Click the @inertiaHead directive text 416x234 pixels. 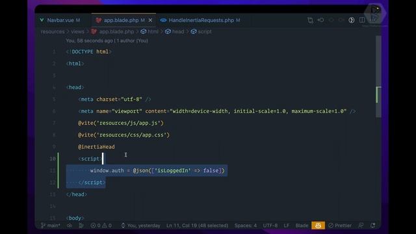click(x=96, y=147)
